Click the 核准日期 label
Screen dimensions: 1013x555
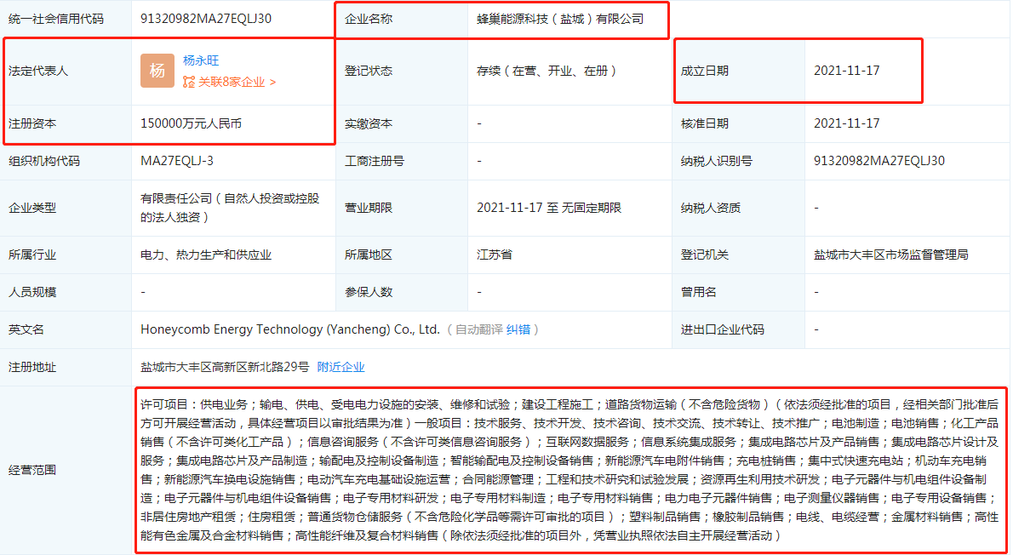pyautogui.click(x=704, y=123)
